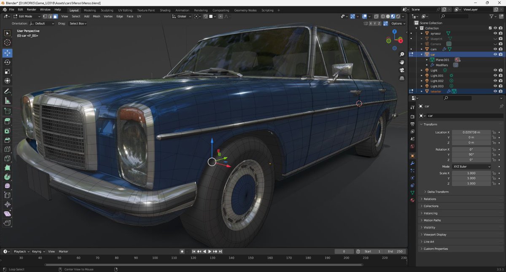Disable tekerler in renders camera icon
This screenshot has width=506, height=272.
pos(501,91)
